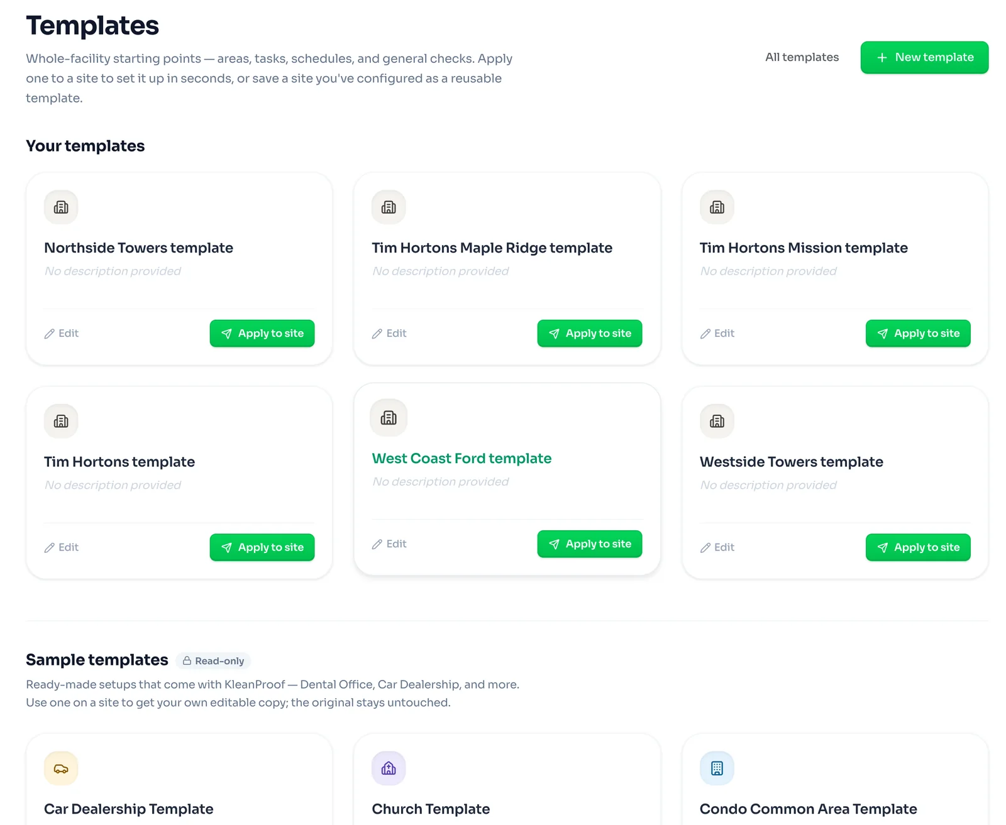Image resolution: width=1006 pixels, height=825 pixels.
Task: Click the Condo Common Area building icon
Action: tap(717, 768)
